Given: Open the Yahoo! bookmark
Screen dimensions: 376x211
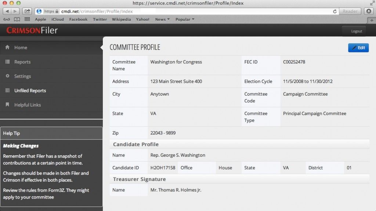Looking at the screenshot, I should (142, 19).
